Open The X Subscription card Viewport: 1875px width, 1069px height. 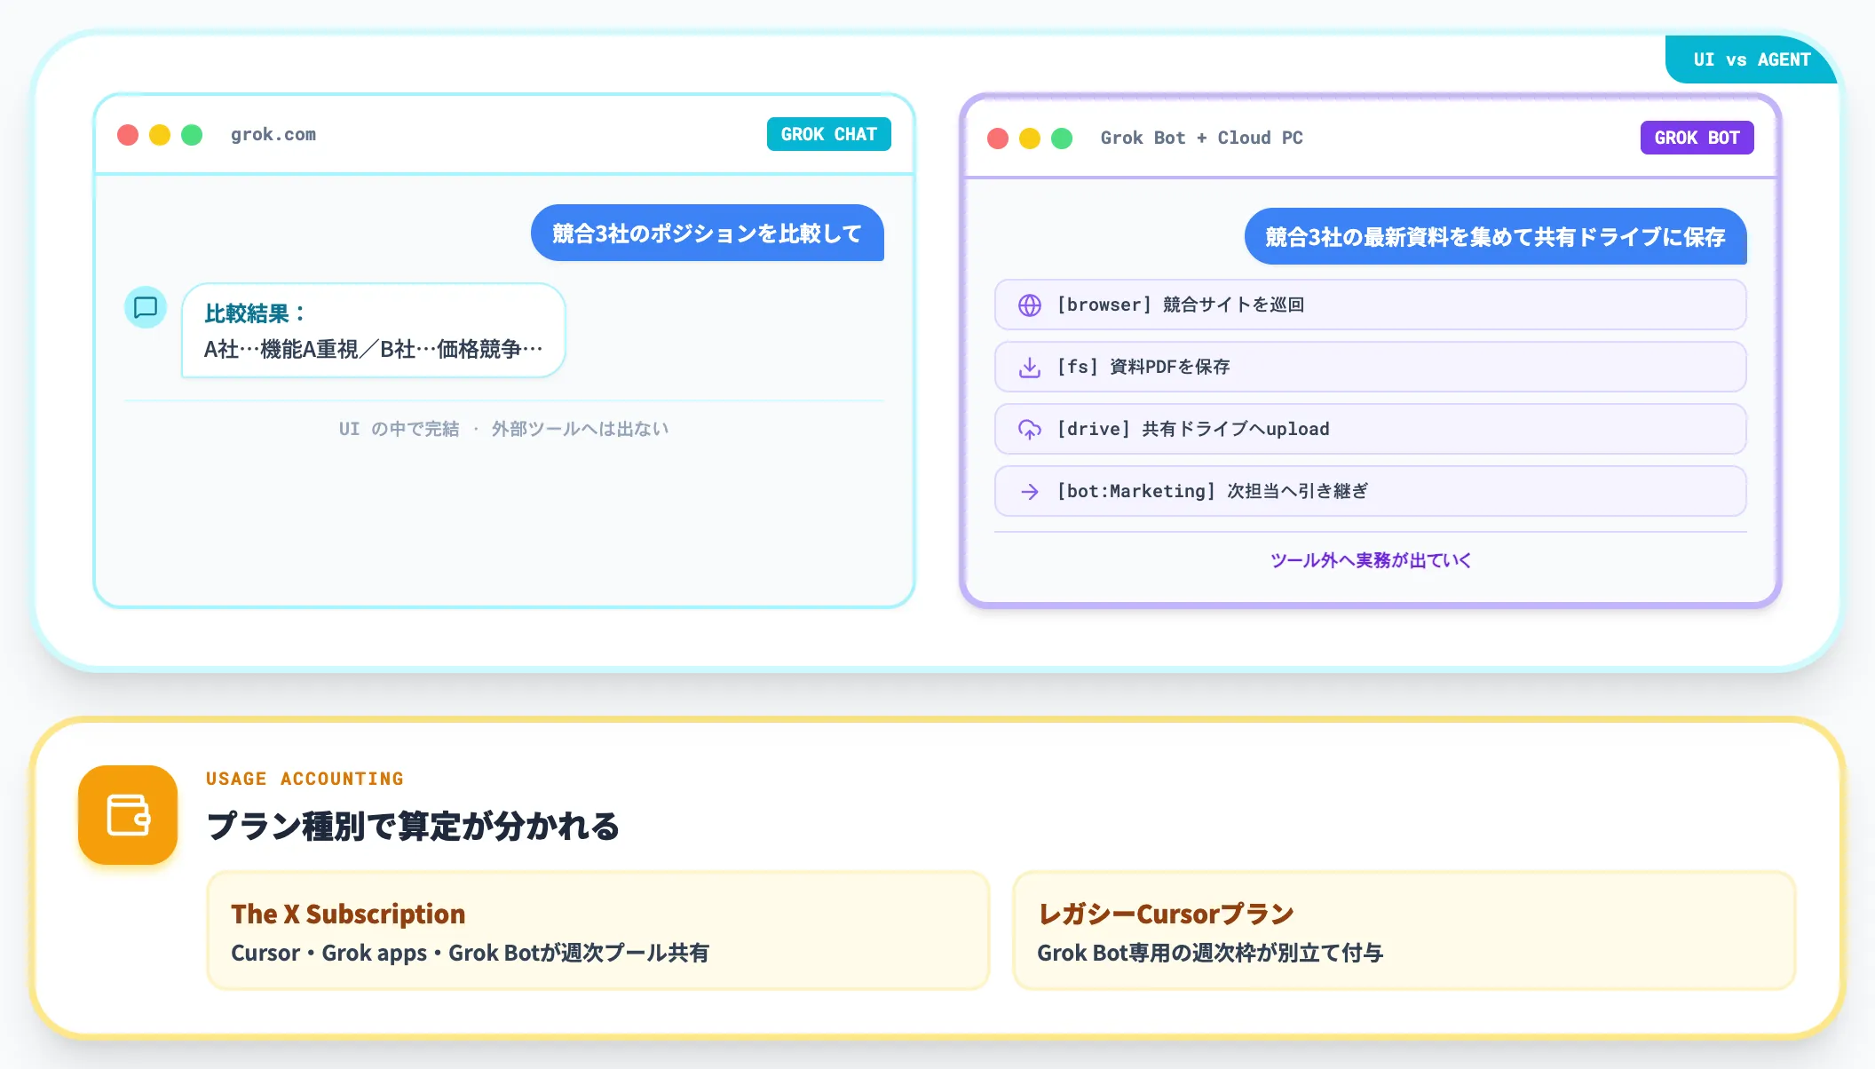coord(598,930)
